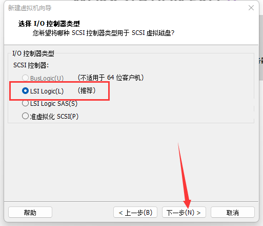
Task: Go back with the < 上一步(B) button
Action: click(135, 212)
